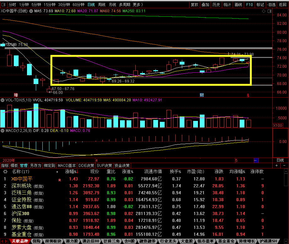Switch to the 分时 intraday view

pos(12,4)
